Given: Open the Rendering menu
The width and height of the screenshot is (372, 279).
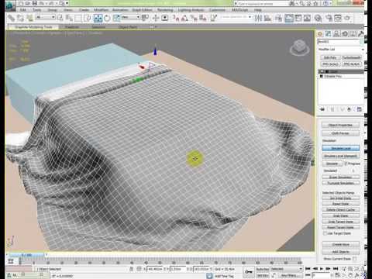Looking at the screenshot, I should click(x=165, y=10).
